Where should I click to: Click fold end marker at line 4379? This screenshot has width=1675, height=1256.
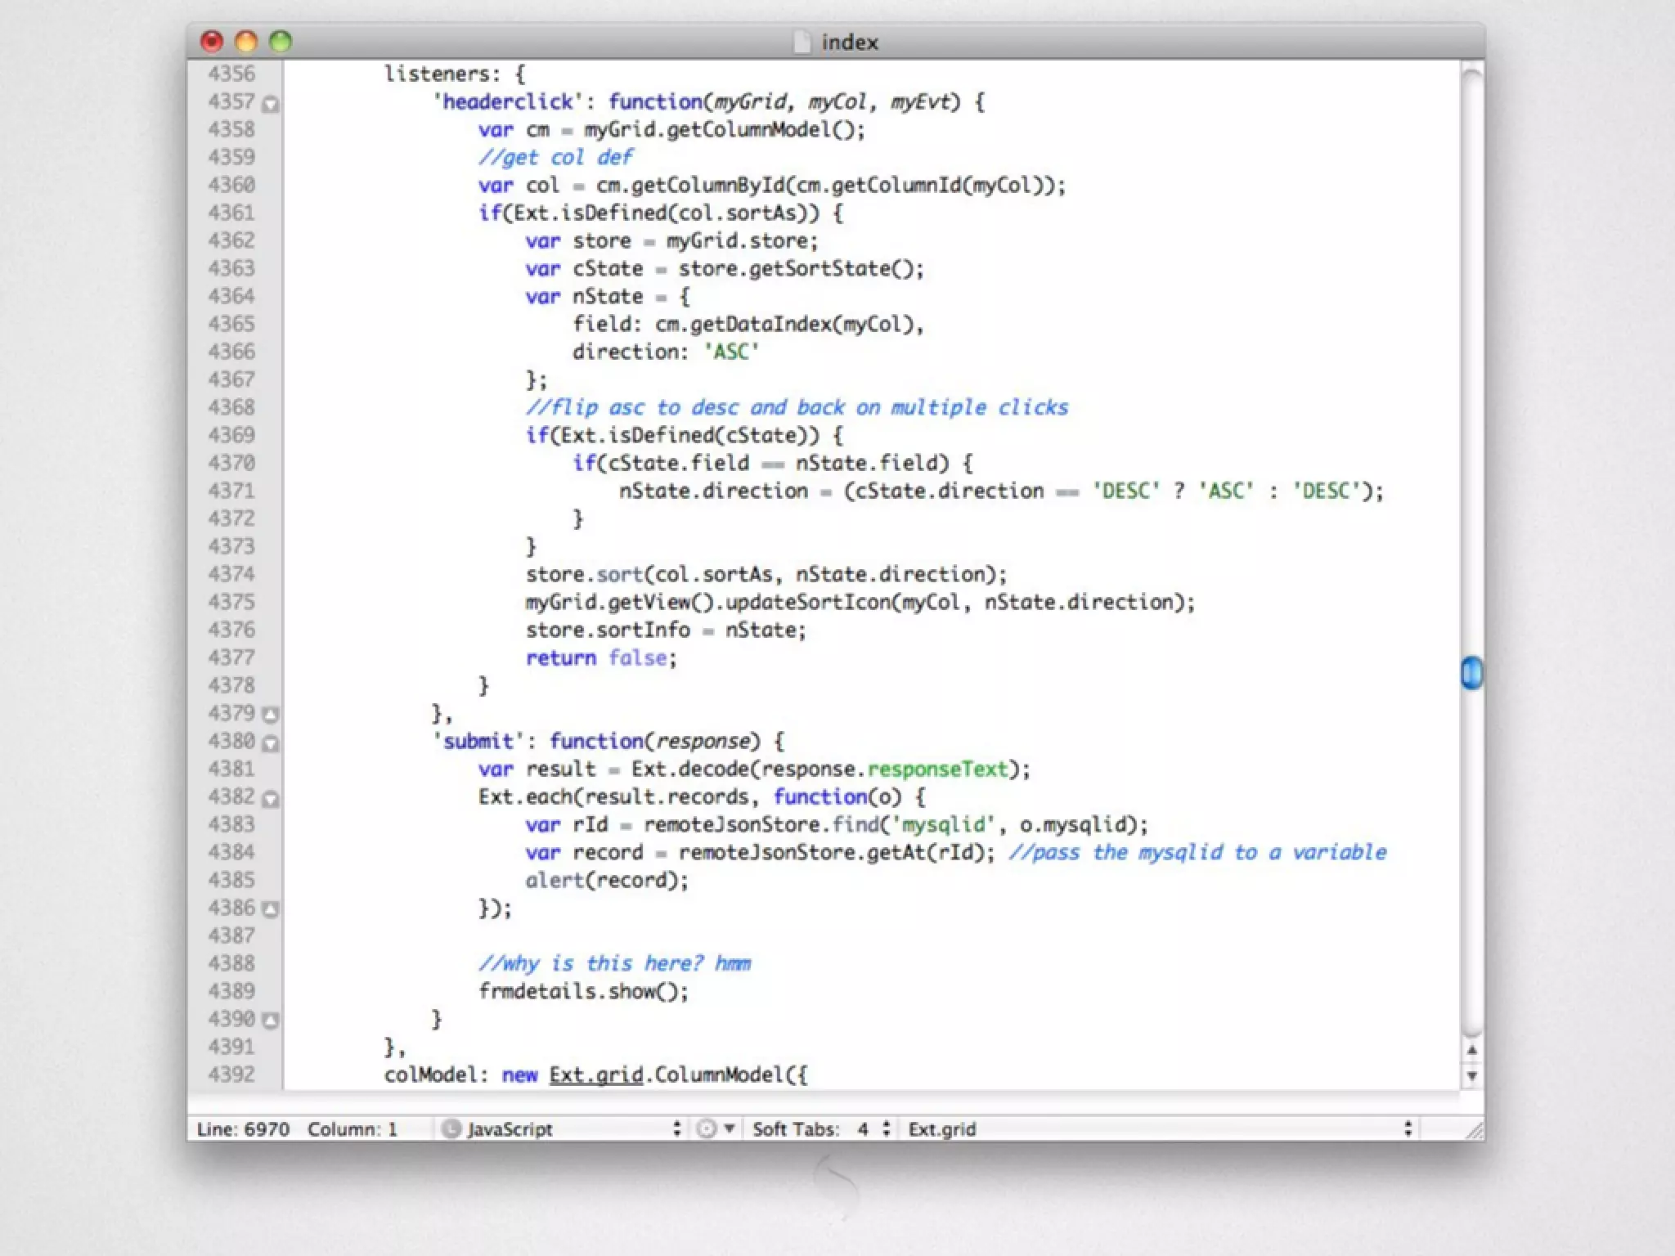coord(271,715)
